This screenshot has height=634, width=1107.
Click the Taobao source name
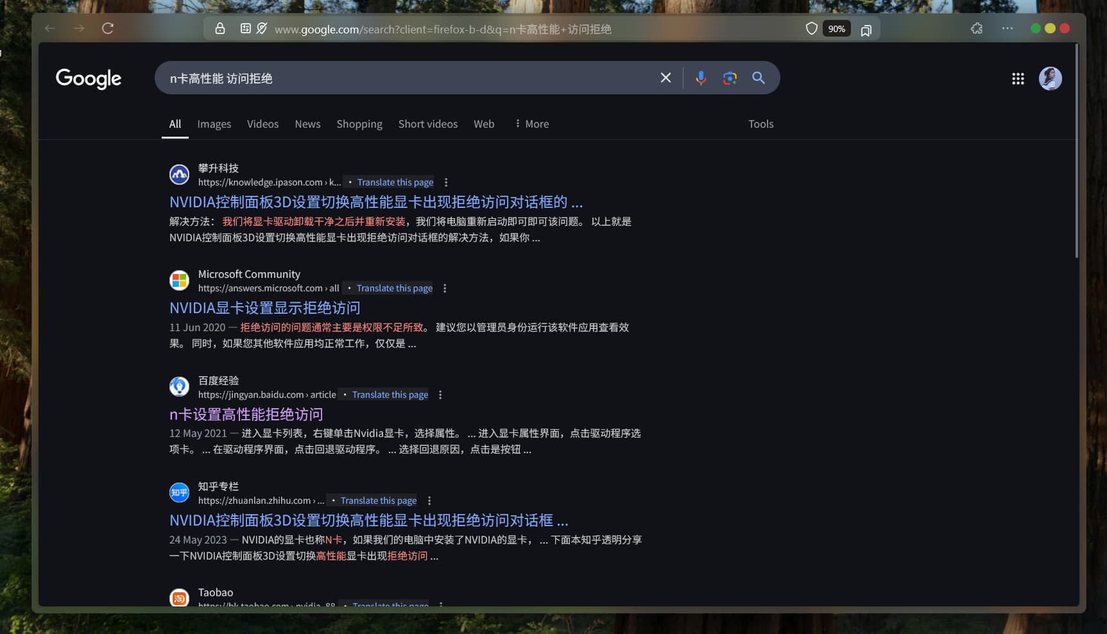(216, 592)
